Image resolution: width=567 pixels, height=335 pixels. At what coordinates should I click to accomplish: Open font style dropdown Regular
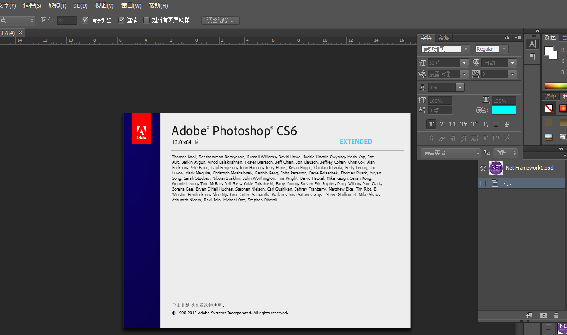coord(504,49)
